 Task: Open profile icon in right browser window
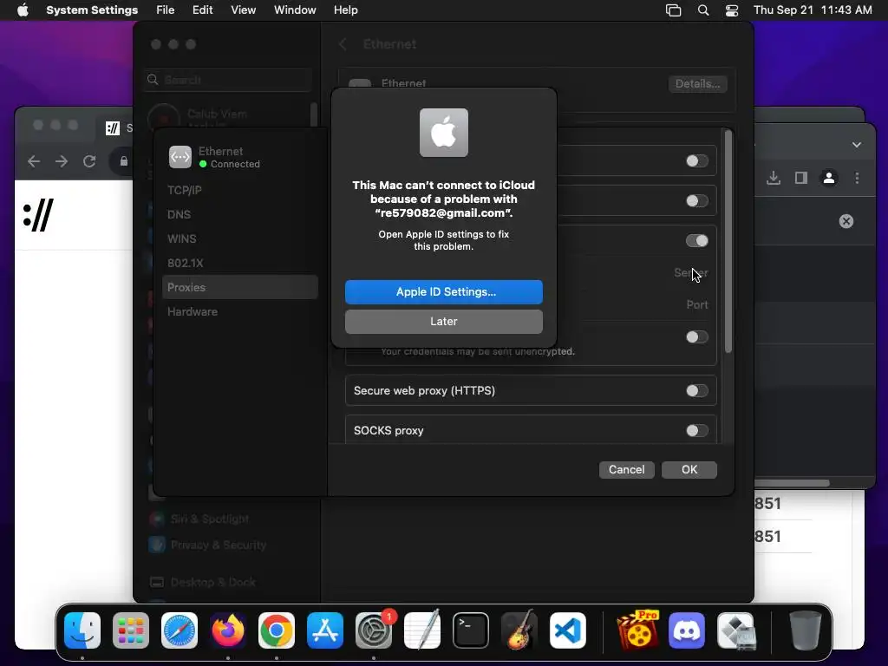point(829,178)
